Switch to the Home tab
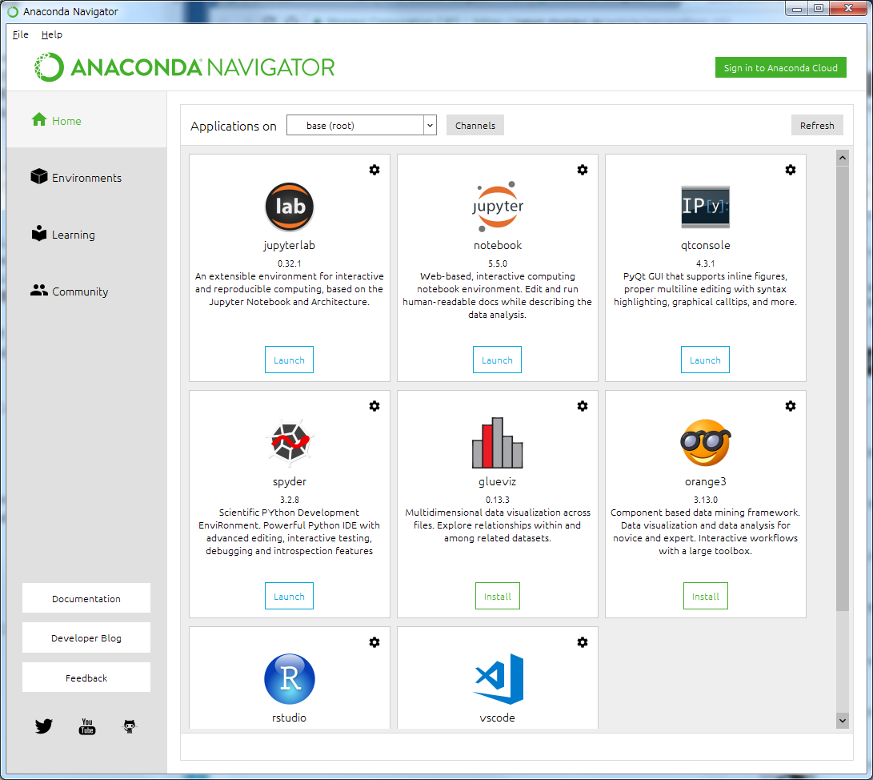This screenshot has height=780, width=873. click(x=86, y=120)
